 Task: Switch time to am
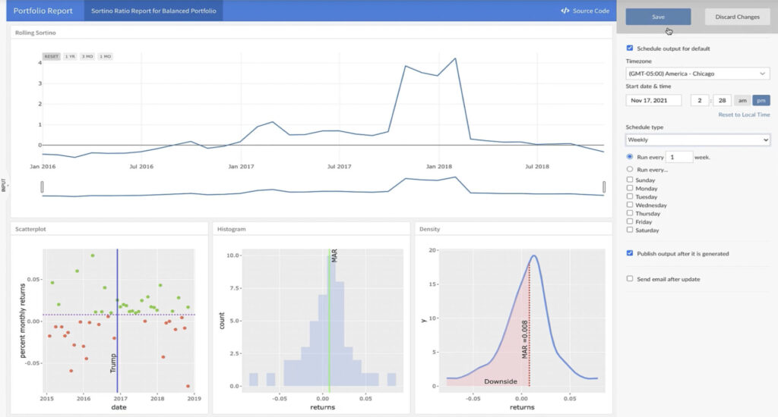[x=741, y=100]
